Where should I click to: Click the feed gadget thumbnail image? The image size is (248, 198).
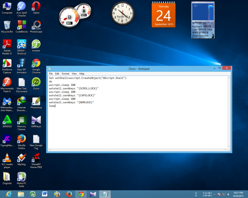(203, 12)
